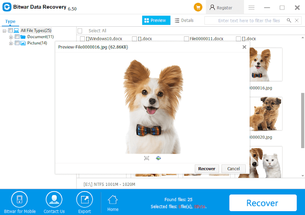This screenshot has width=305, height=215.
Task: Cancel the preview dialog
Action: (x=233, y=169)
